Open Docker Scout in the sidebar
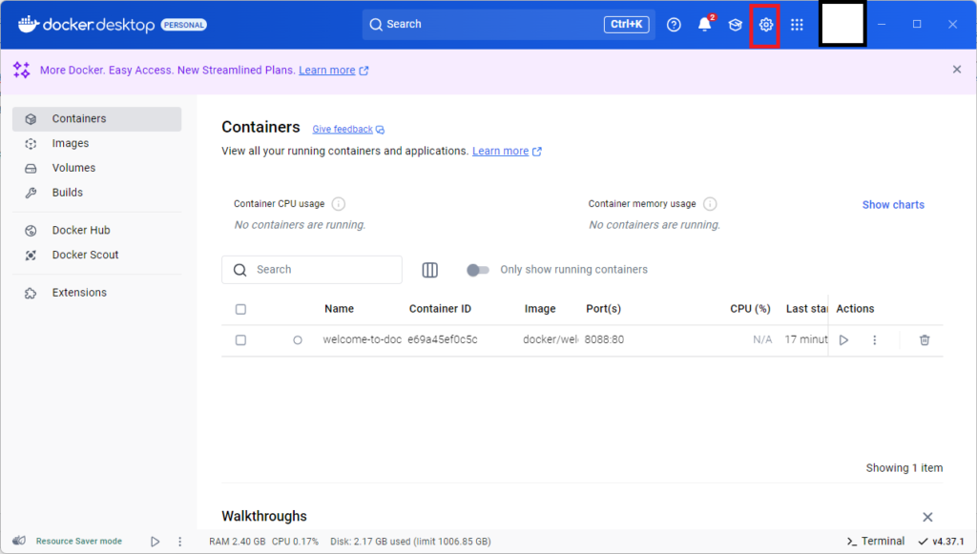 point(96,255)
